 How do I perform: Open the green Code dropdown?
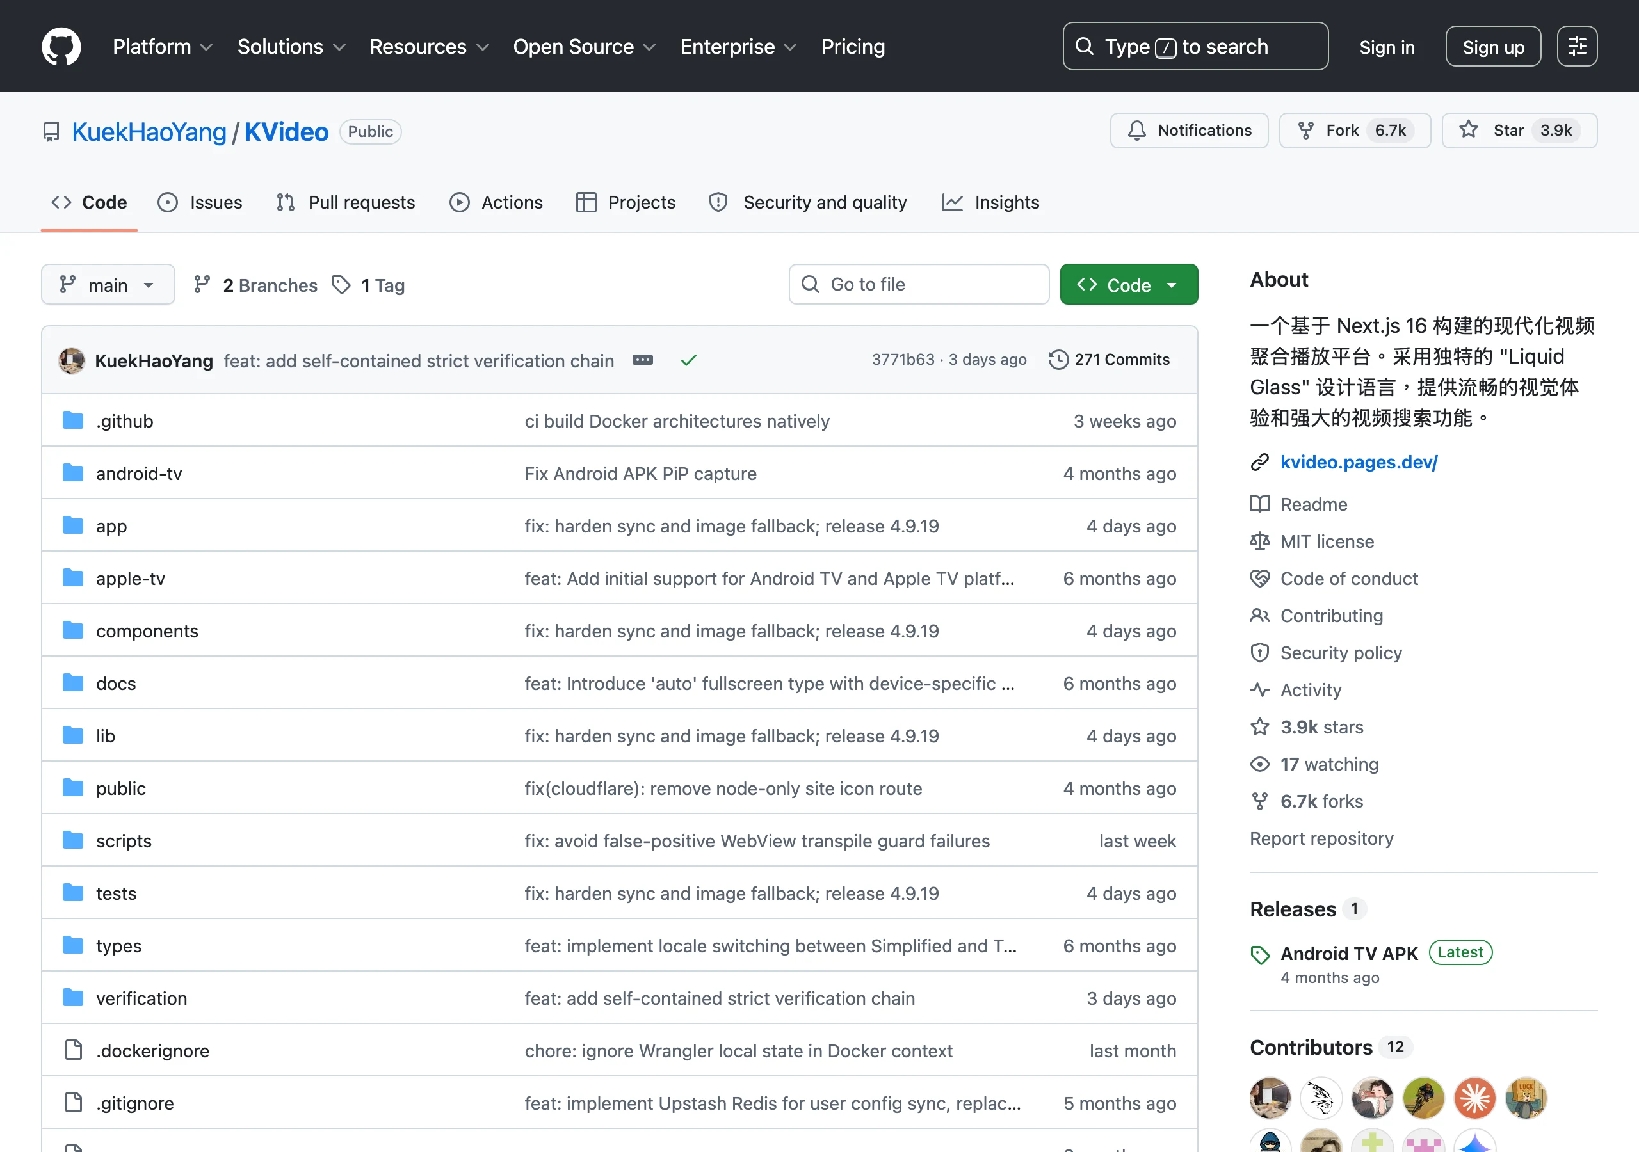[1129, 285]
